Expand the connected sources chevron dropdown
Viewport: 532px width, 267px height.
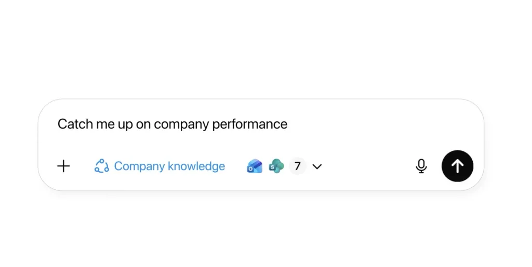317,166
